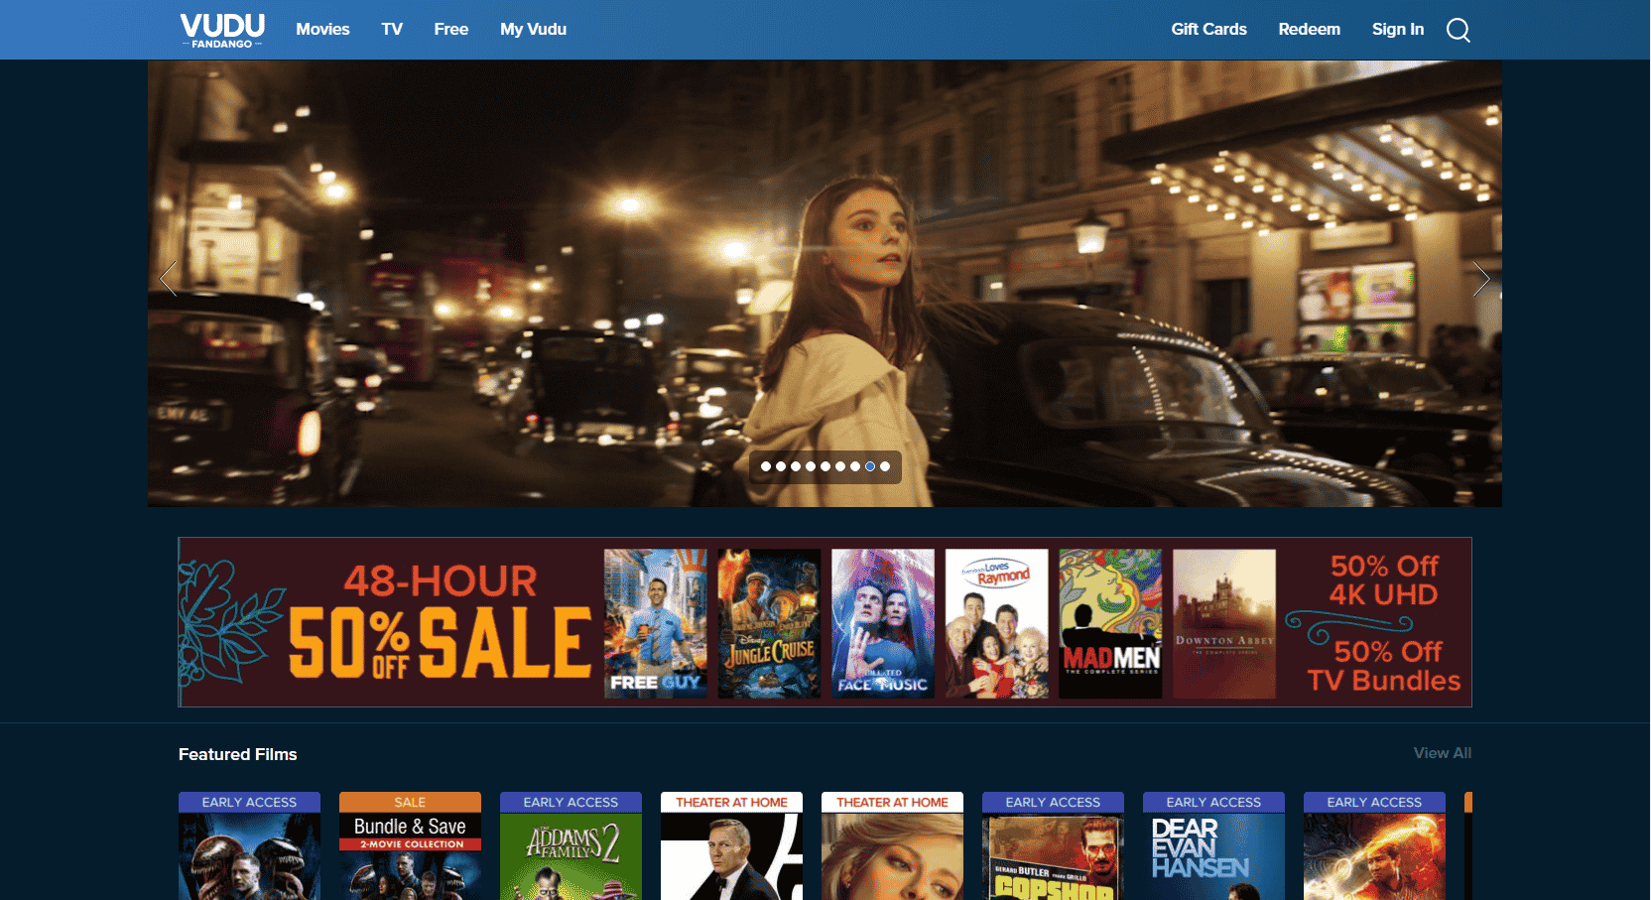Open The Addams Family 2 film card
The height and width of the screenshot is (900, 1651).
pyautogui.click(x=571, y=846)
